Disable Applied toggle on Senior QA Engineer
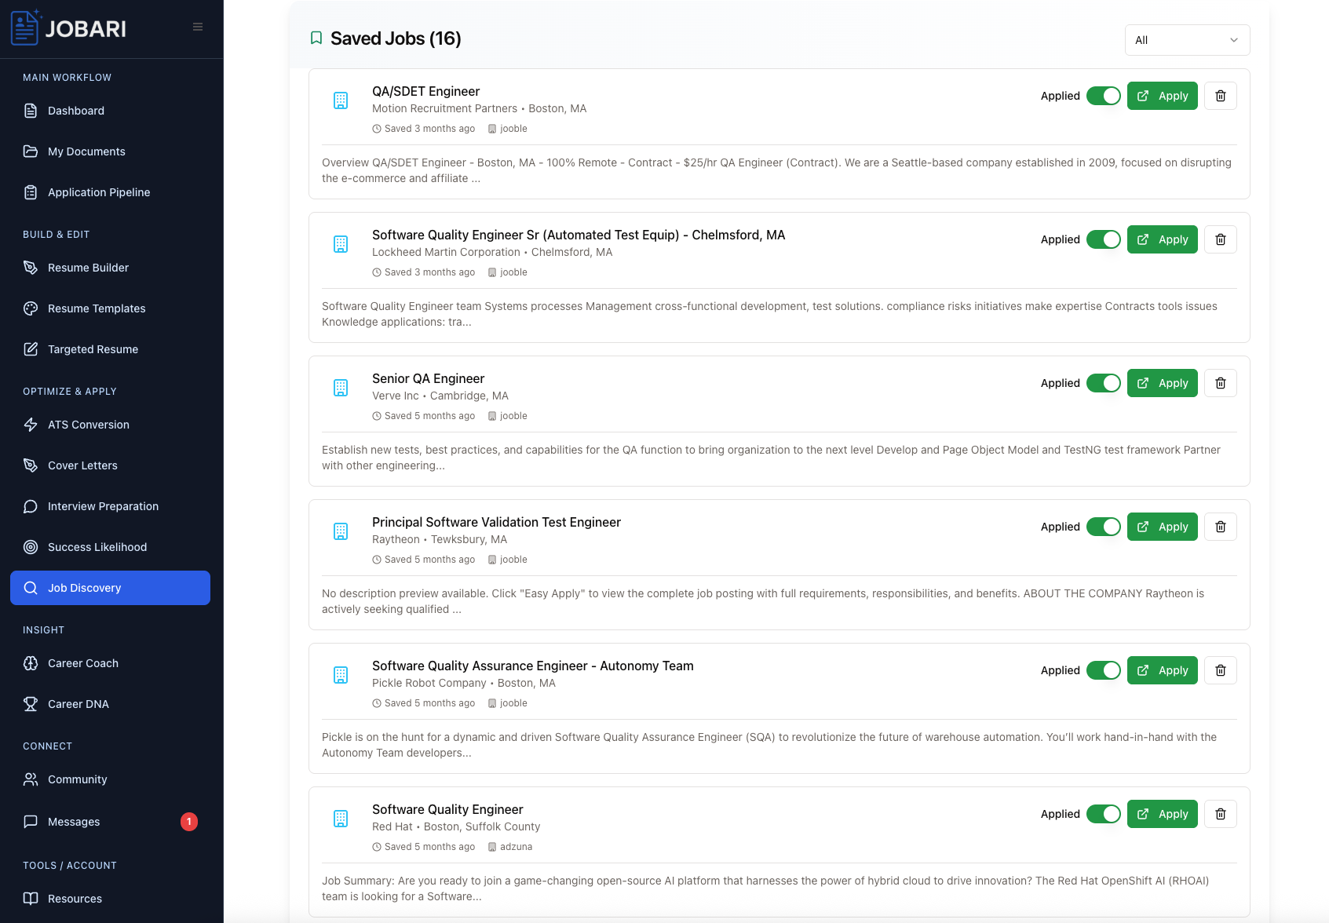The width and height of the screenshot is (1329, 923). coord(1104,383)
